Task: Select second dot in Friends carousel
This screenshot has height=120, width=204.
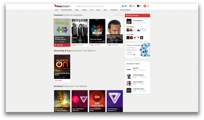Action: [x=136, y=58]
